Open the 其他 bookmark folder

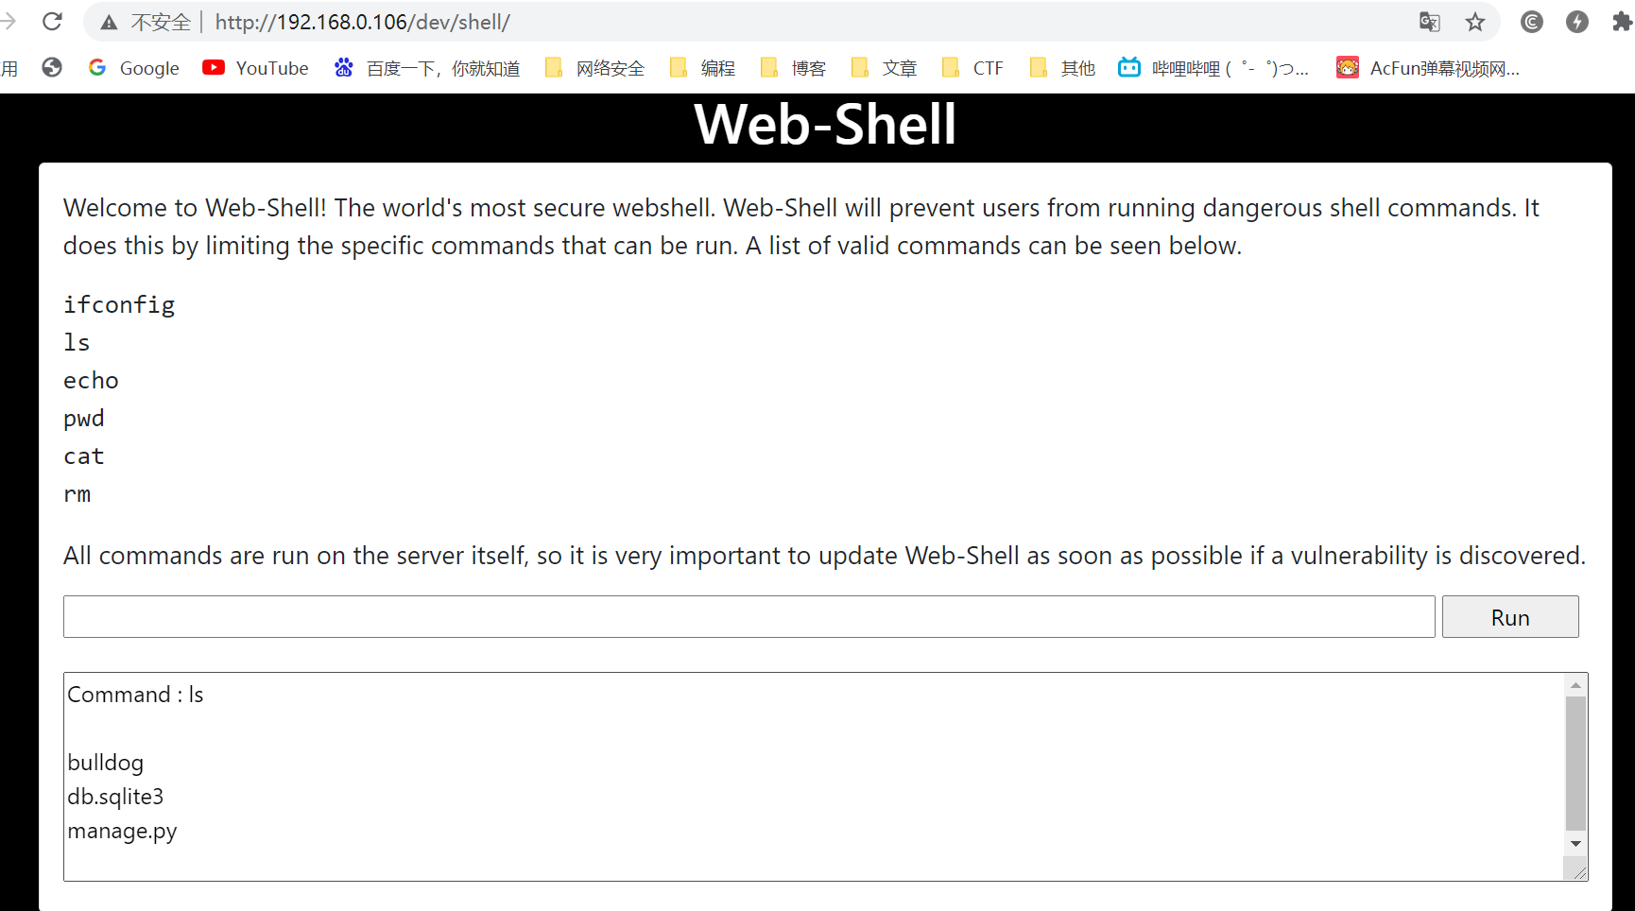point(1062,68)
